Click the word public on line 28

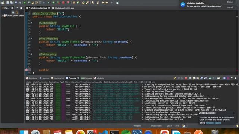(x=44, y=70)
